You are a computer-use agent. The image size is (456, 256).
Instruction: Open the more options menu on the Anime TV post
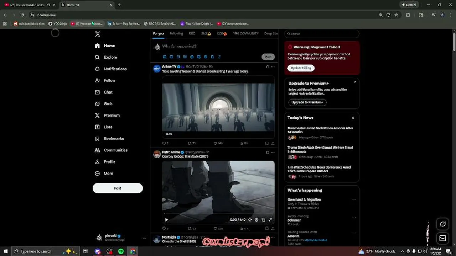pos(273,67)
